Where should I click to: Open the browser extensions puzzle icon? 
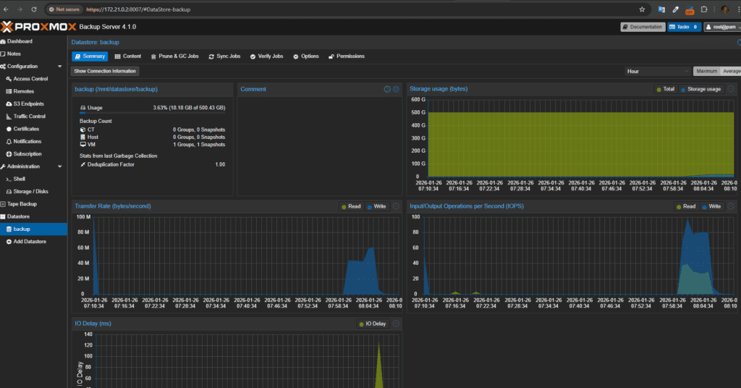click(703, 9)
